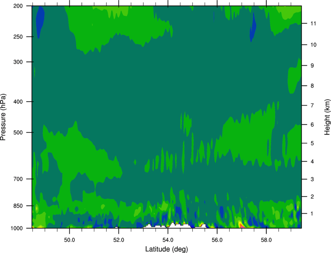Viewport: 331px width, 253px height.
Task: Click the 2 km height tick label
Action: click(312, 197)
